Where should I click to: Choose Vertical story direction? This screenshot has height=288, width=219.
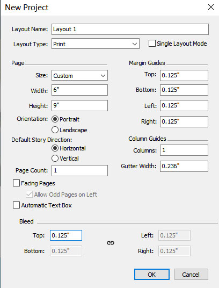[55, 159]
